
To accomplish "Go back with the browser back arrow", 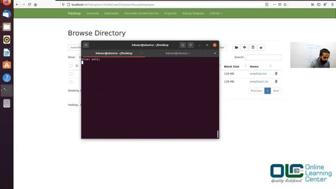I will point(17,5).
